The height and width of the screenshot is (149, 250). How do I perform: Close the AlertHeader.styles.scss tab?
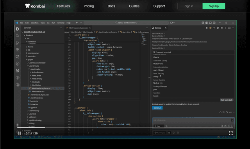[x=90, y=28]
